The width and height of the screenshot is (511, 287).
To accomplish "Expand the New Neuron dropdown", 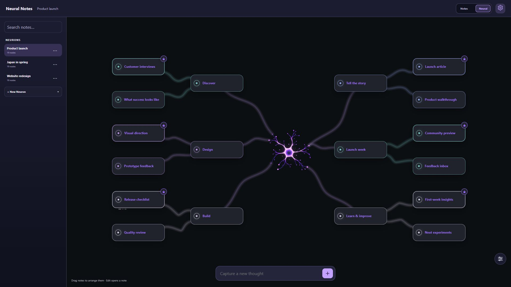I will click(x=33, y=92).
